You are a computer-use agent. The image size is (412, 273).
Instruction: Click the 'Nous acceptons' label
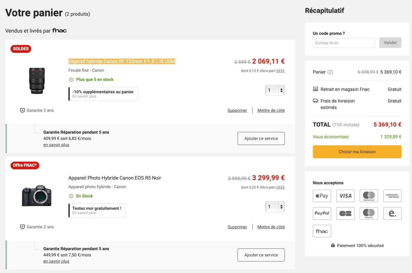pos(328,183)
